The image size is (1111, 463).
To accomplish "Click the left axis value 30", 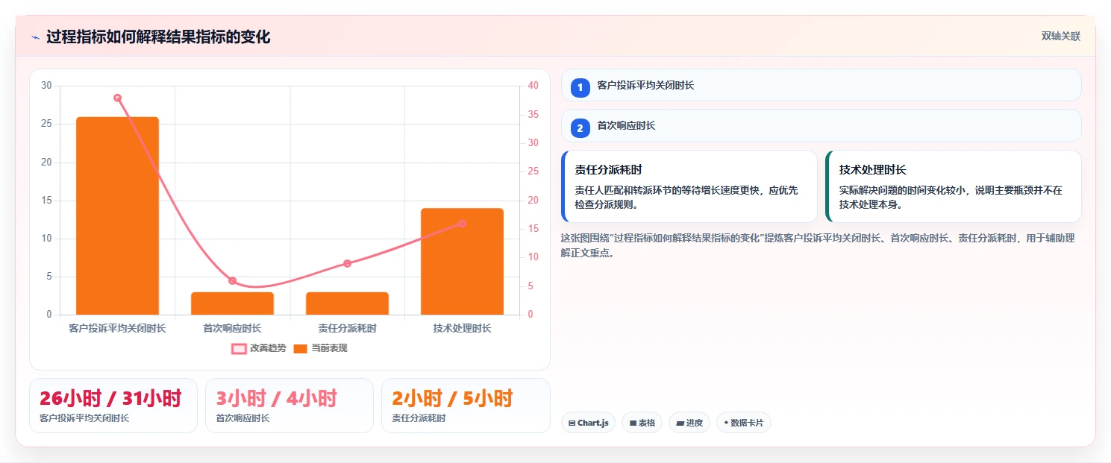I will (x=47, y=86).
